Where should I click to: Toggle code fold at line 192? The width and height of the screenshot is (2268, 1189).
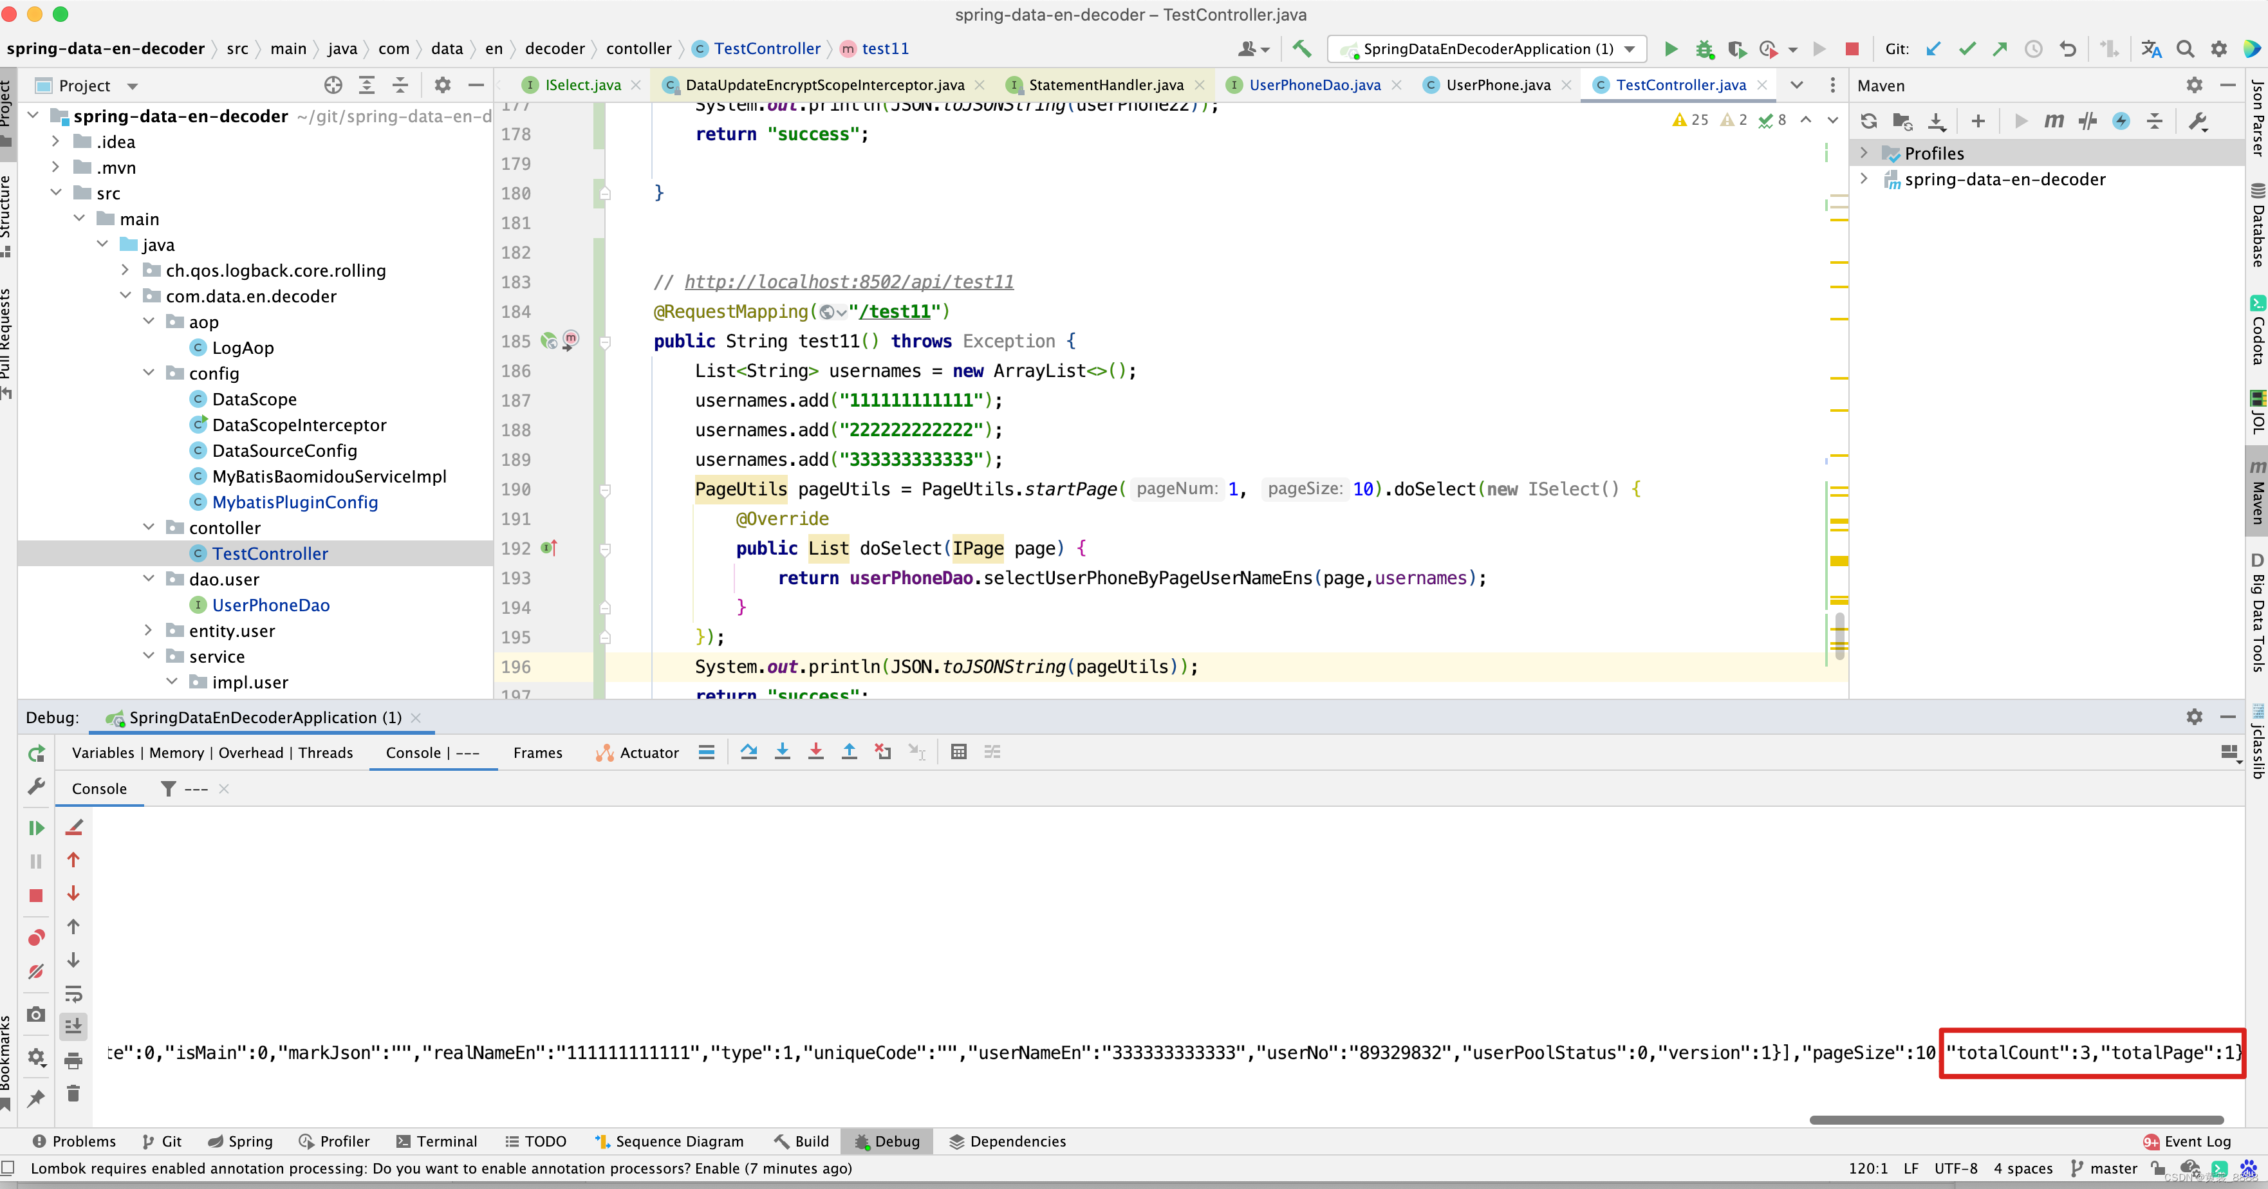click(605, 549)
